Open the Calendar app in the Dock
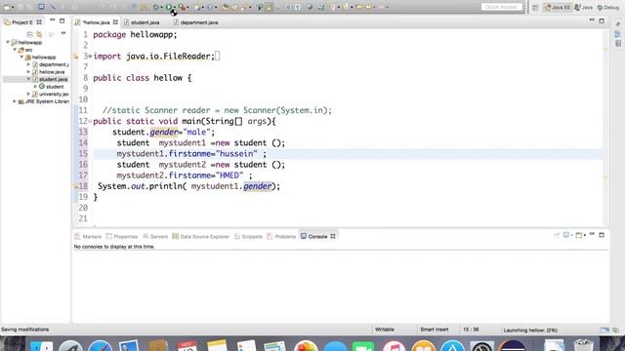The height and width of the screenshot is (351, 625). 187,345
